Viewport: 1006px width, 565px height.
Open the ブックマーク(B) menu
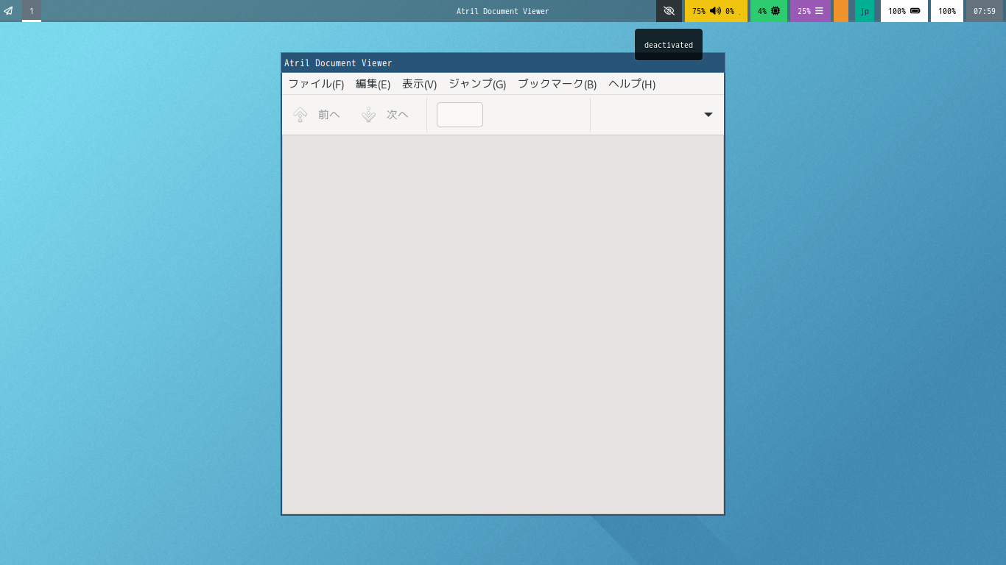(557, 84)
